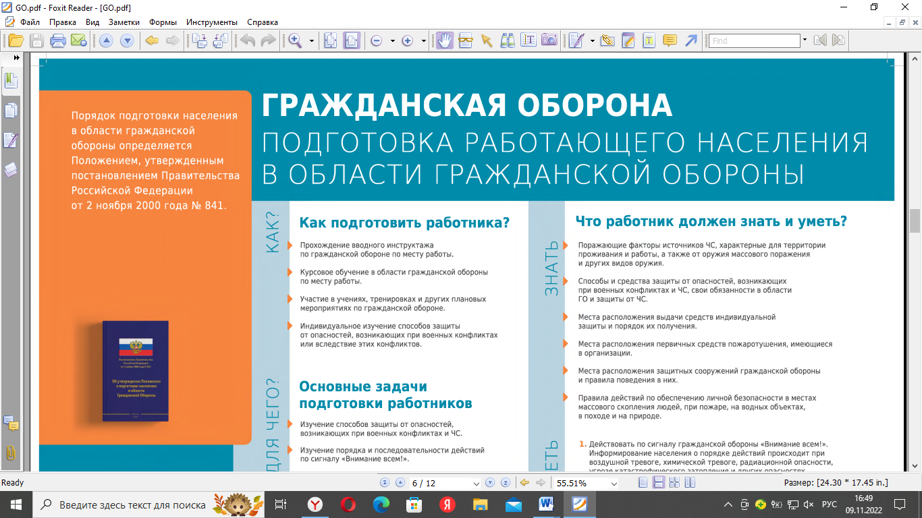Expand the page number dropdown showing 6 / 12

[x=477, y=484]
